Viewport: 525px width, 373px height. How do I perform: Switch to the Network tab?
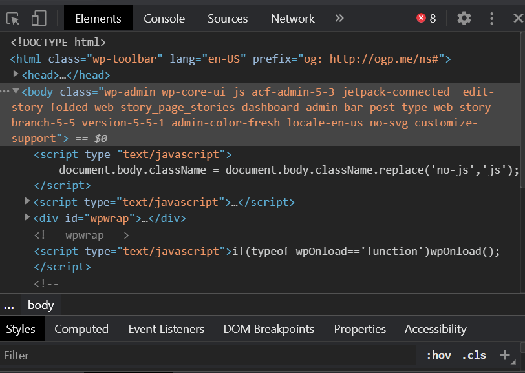point(293,18)
